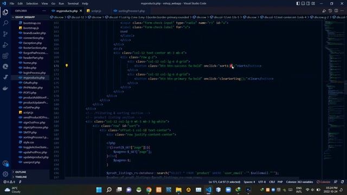This screenshot has height=195, width=347.
Task: Open the Edge browser tools icon in activity bar
Action: point(5,66)
